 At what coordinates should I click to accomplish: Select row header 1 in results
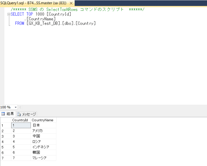point(6,125)
